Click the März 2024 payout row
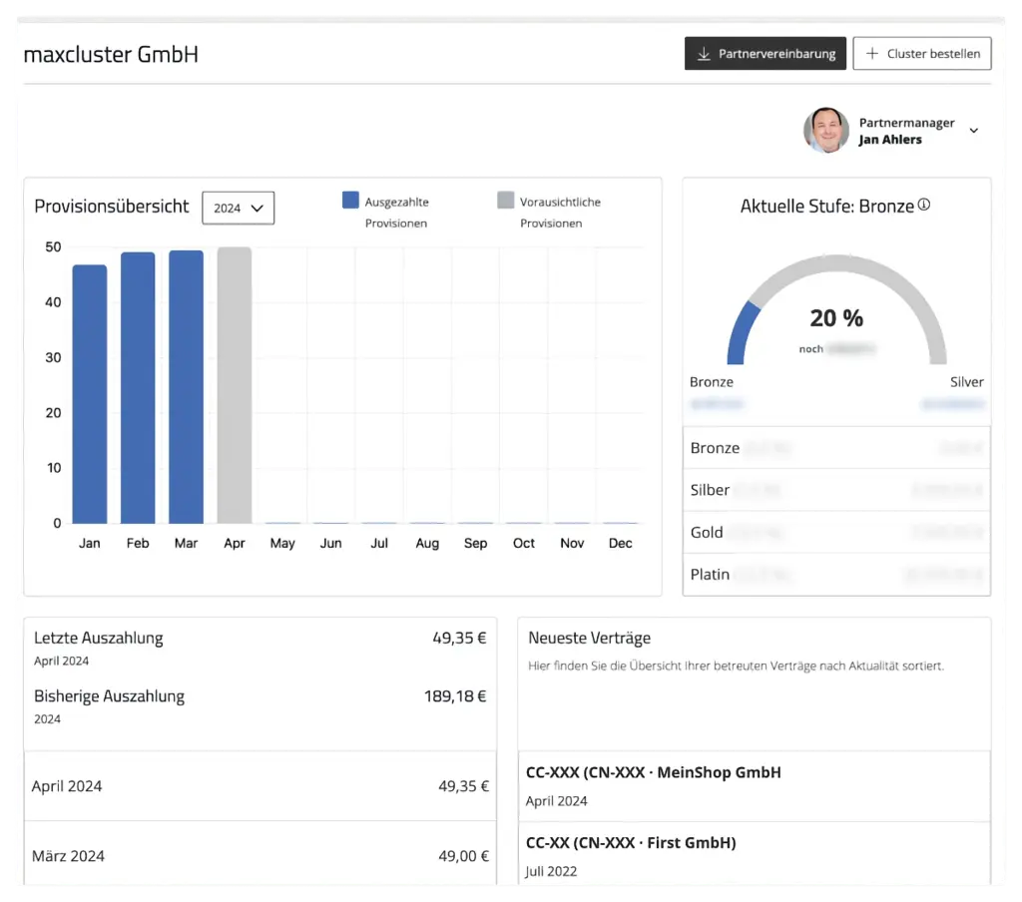Viewport: 1022px width, 902px height. click(x=259, y=855)
